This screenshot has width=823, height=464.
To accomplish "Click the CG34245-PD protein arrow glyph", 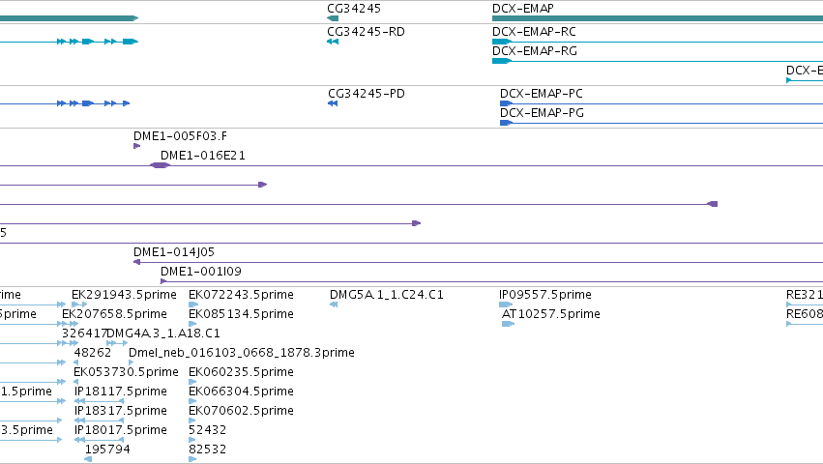I will [x=333, y=103].
